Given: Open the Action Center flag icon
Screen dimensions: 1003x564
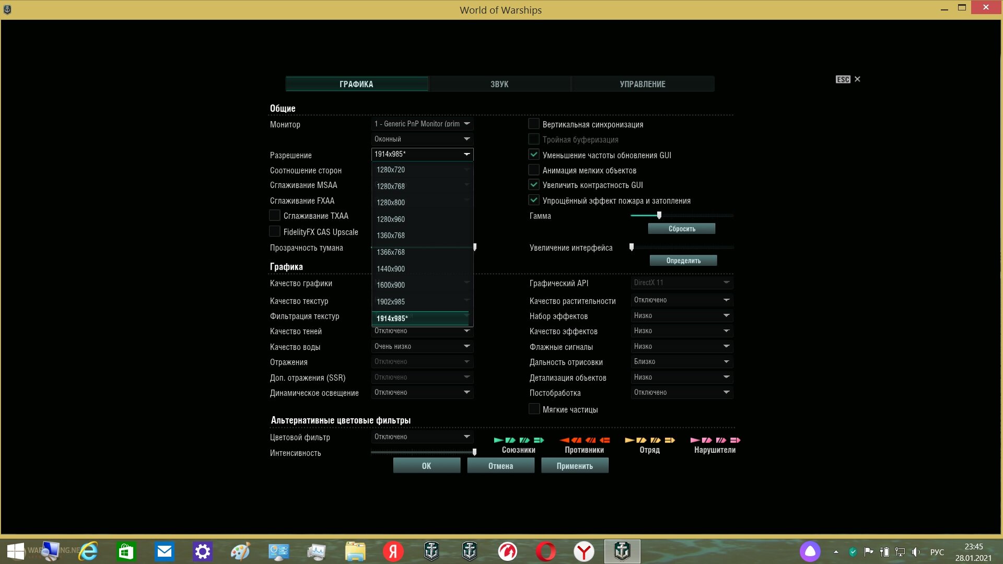Looking at the screenshot, I should (x=869, y=552).
